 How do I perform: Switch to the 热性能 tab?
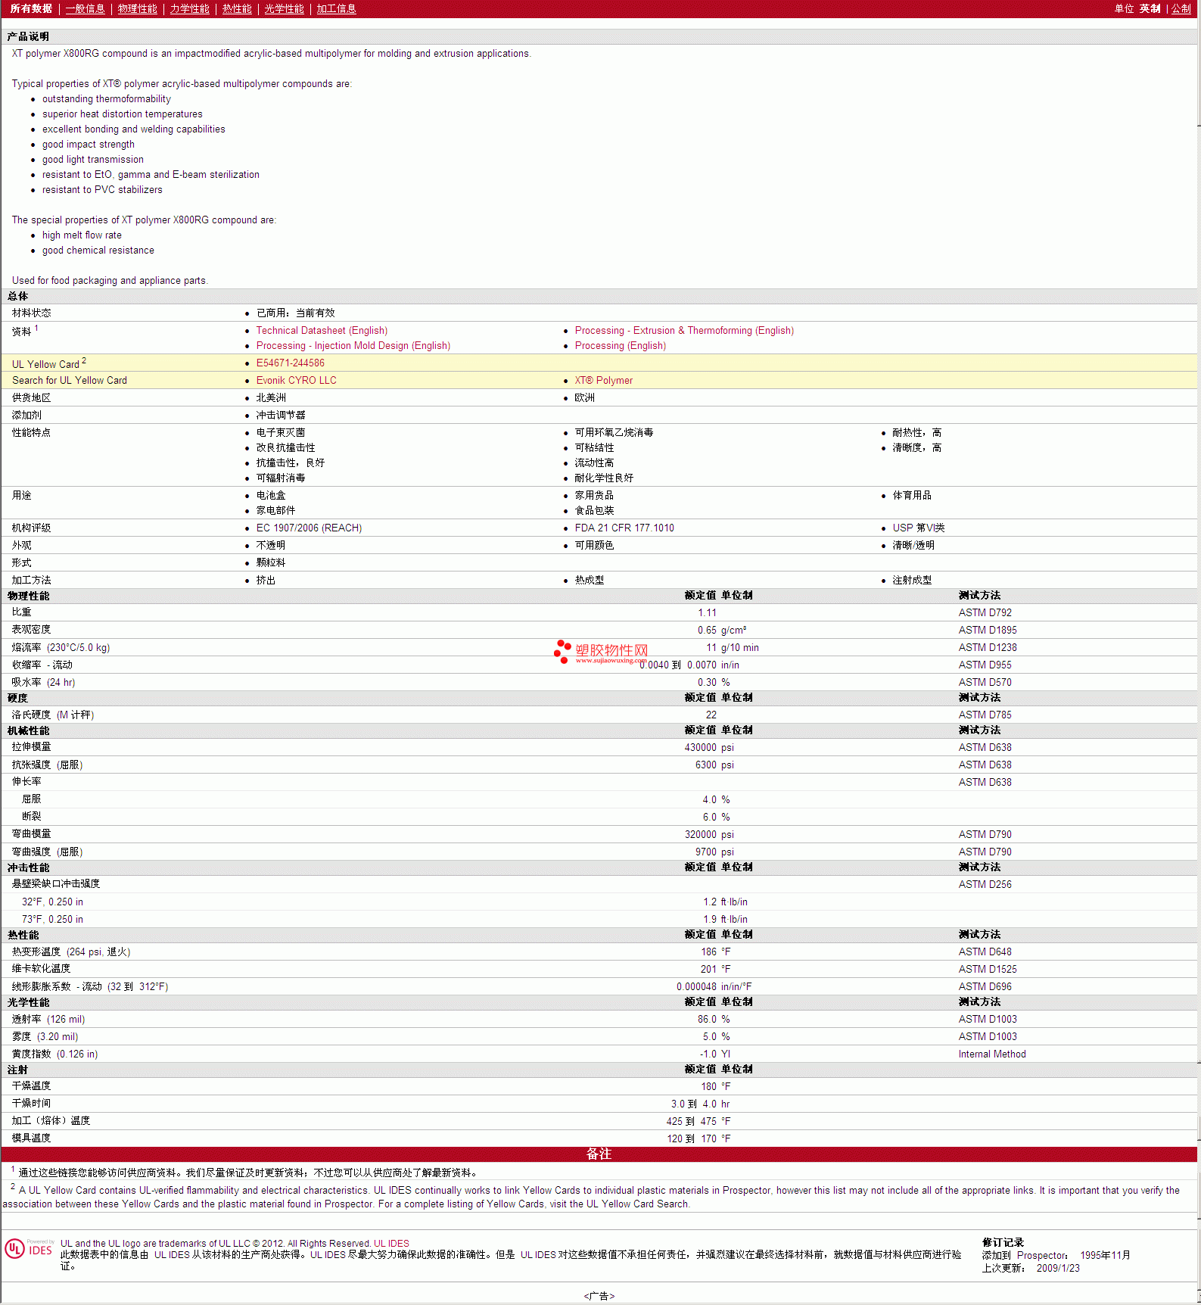click(237, 8)
